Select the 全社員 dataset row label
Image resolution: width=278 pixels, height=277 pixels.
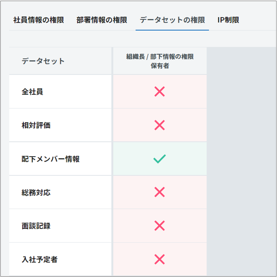[32, 92]
